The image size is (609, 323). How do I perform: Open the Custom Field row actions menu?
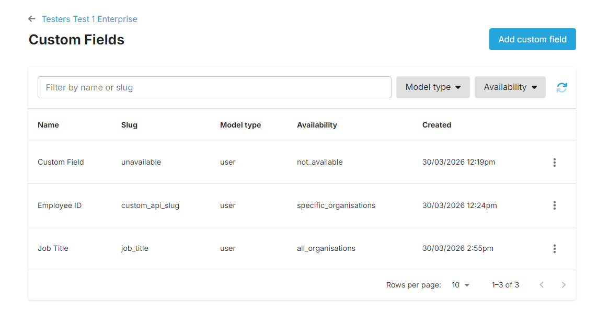tap(554, 163)
